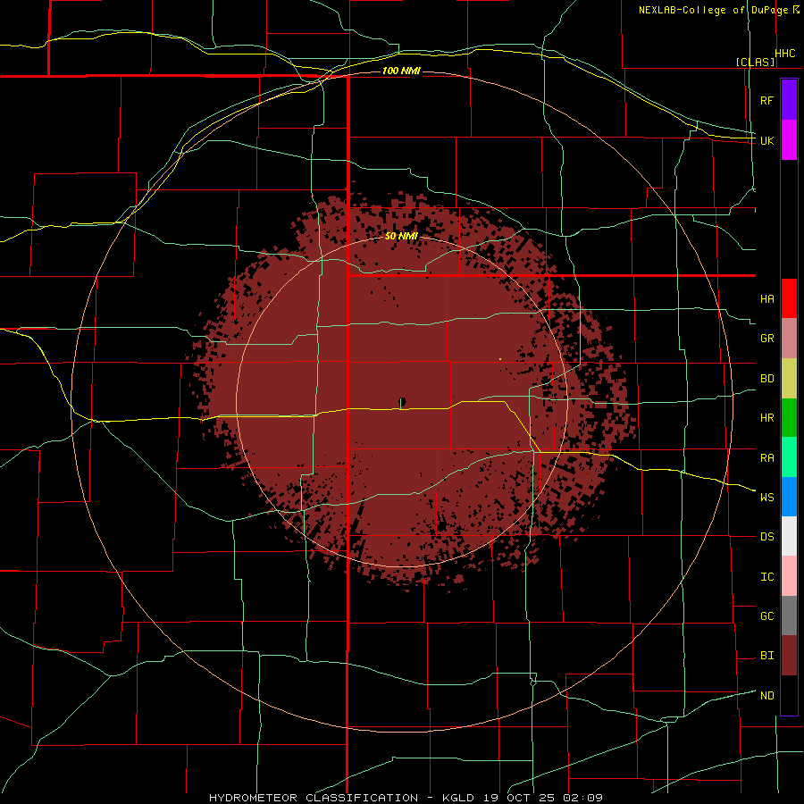Click the KGLD radar site marker

point(402,401)
